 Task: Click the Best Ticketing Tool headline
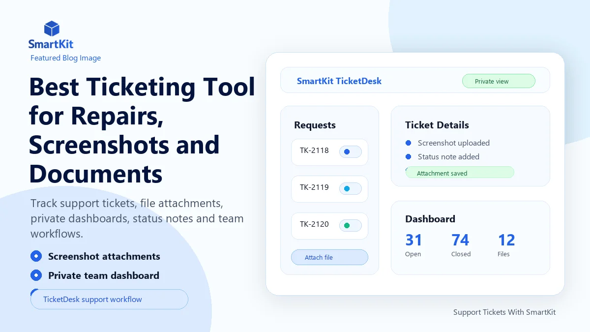coord(142,130)
